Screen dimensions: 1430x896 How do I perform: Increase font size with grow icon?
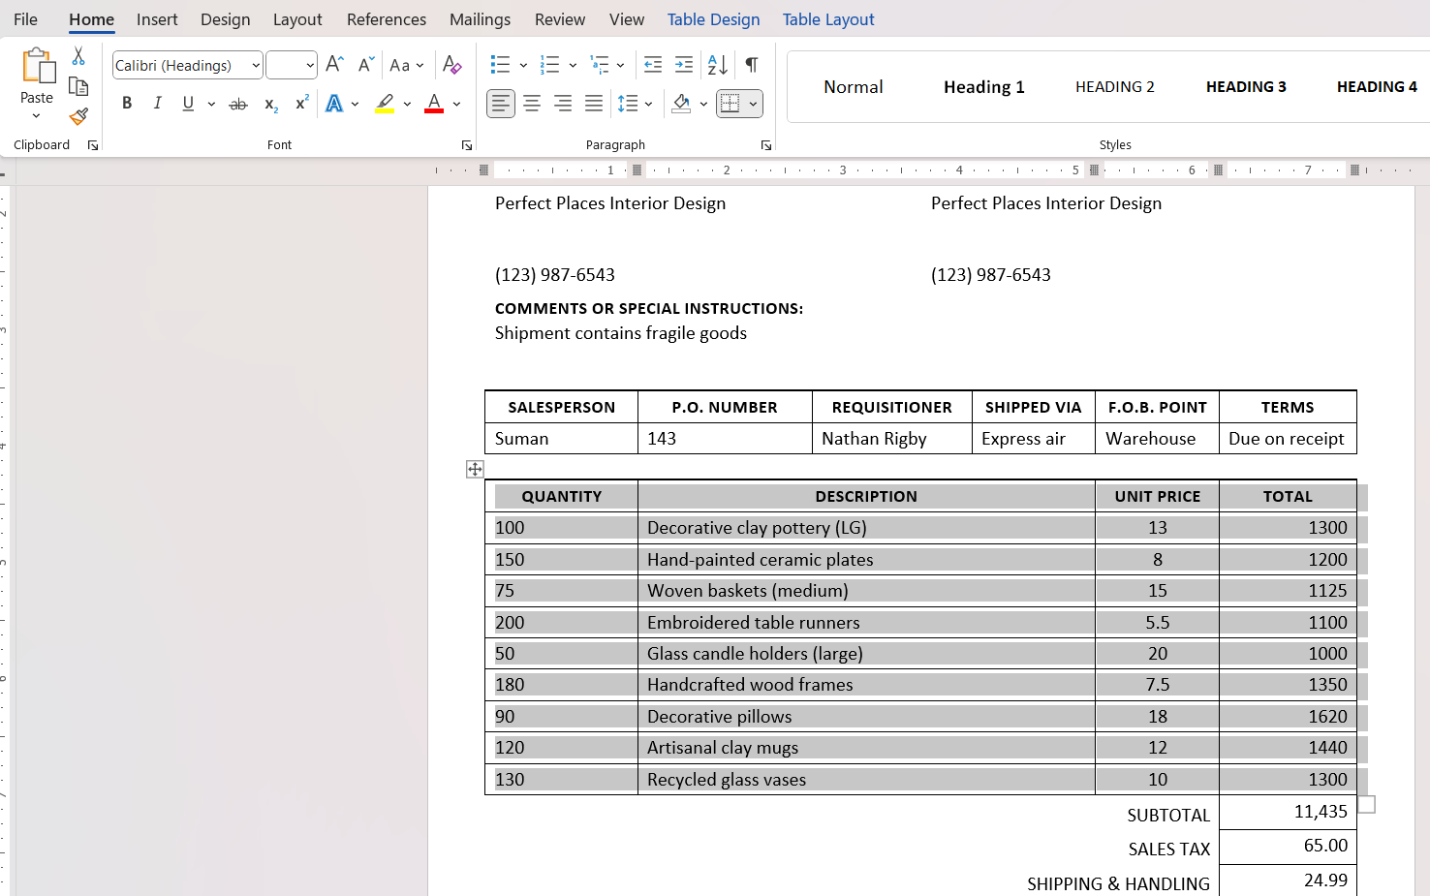pos(334,65)
